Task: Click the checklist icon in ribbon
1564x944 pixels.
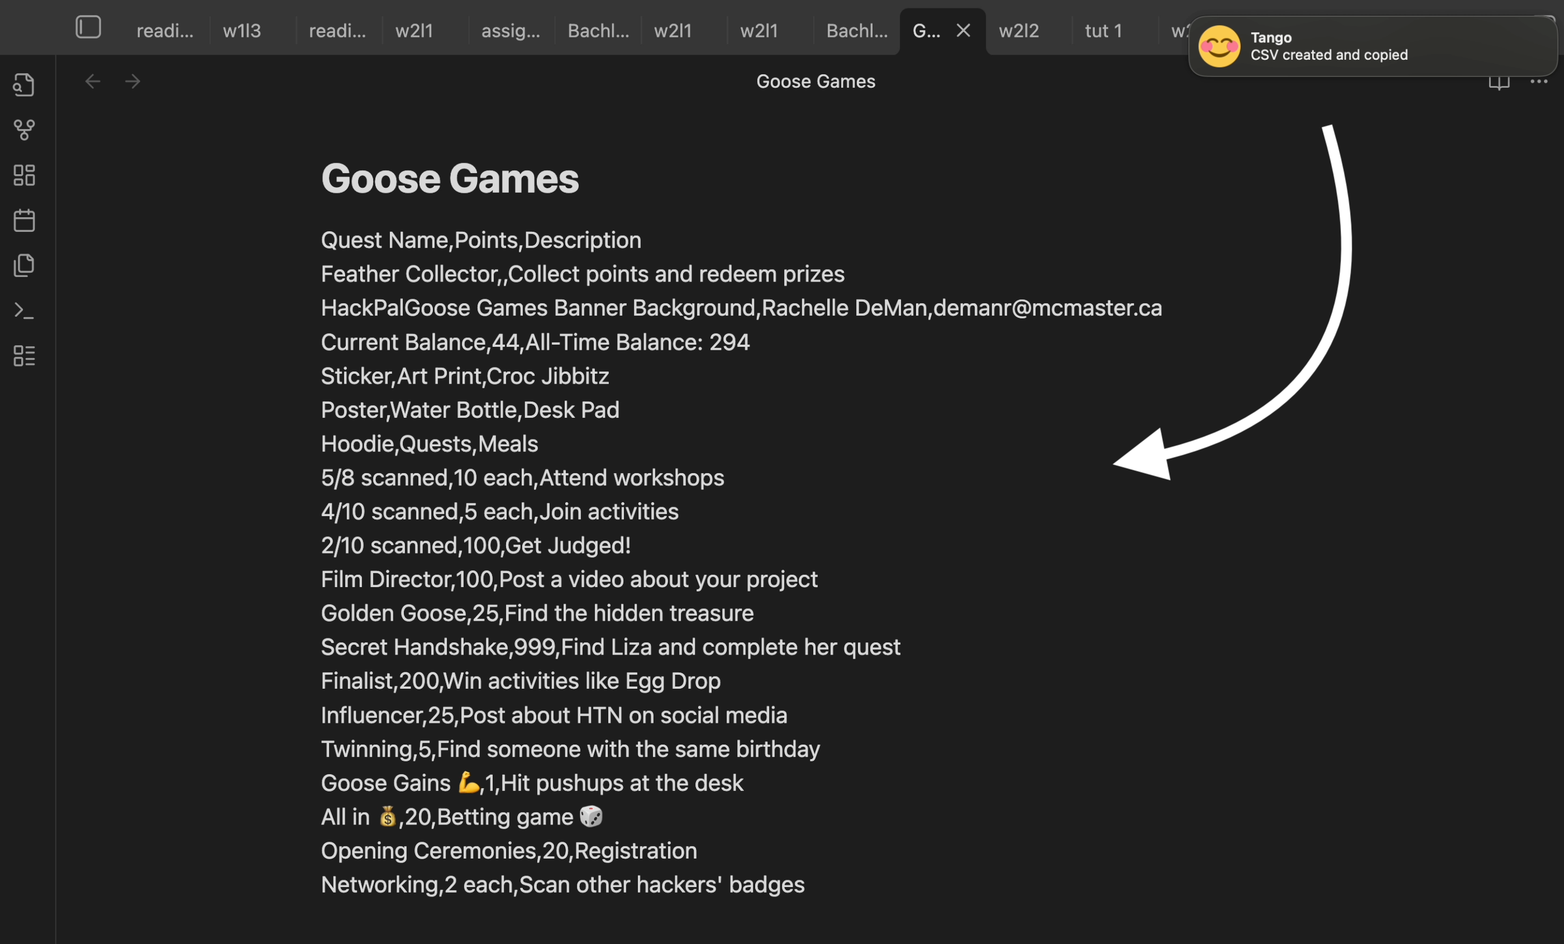Action: click(x=24, y=355)
